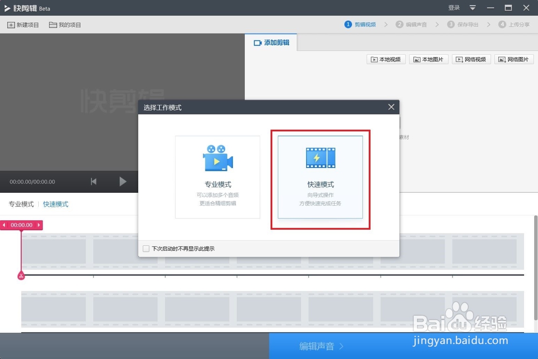The width and height of the screenshot is (538, 359).
Task: Tick 下次启动时不再显示此提示 checkbox
Action: coord(146,249)
